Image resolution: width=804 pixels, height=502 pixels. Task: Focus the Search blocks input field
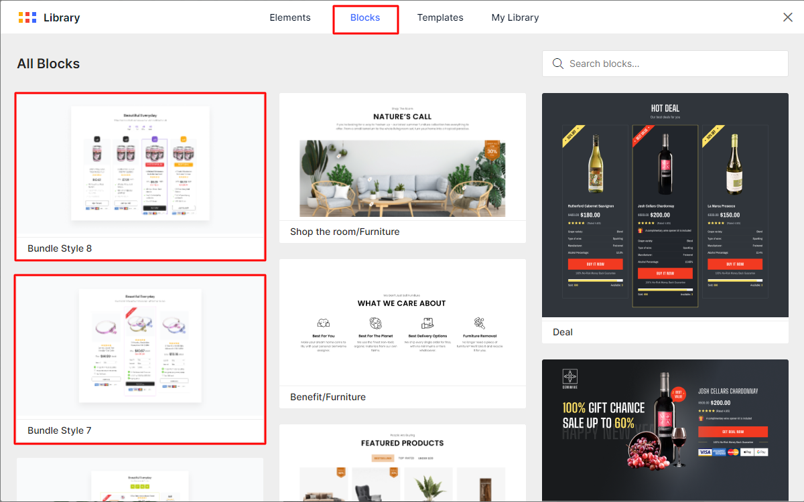(665, 64)
